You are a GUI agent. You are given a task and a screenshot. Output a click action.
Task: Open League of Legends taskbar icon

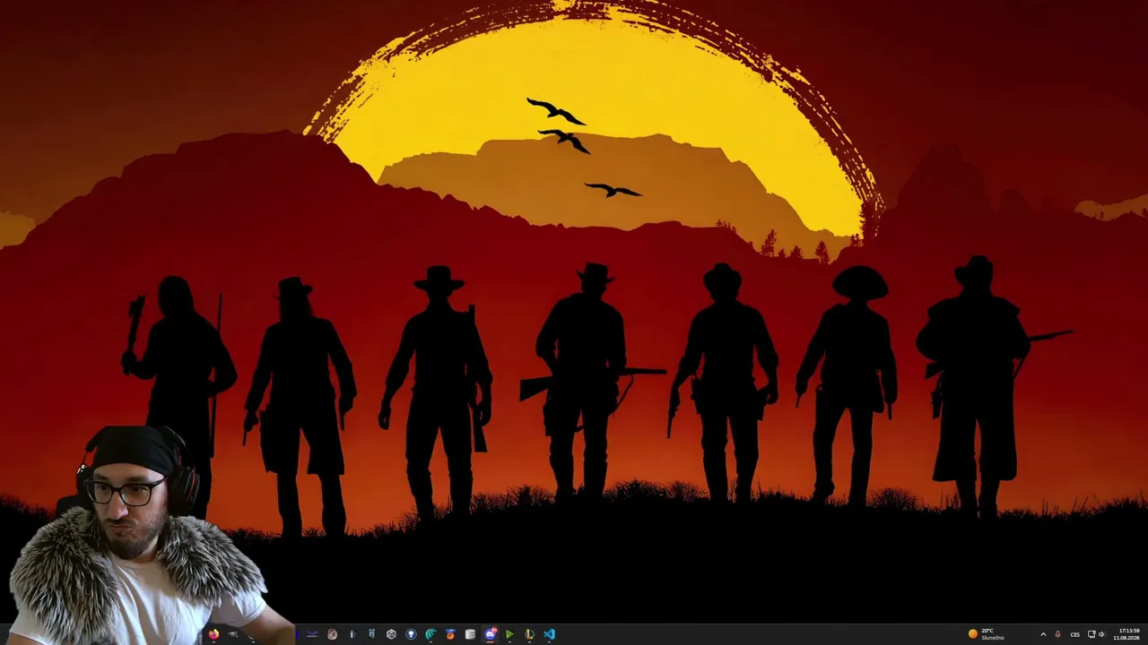click(529, 634)
